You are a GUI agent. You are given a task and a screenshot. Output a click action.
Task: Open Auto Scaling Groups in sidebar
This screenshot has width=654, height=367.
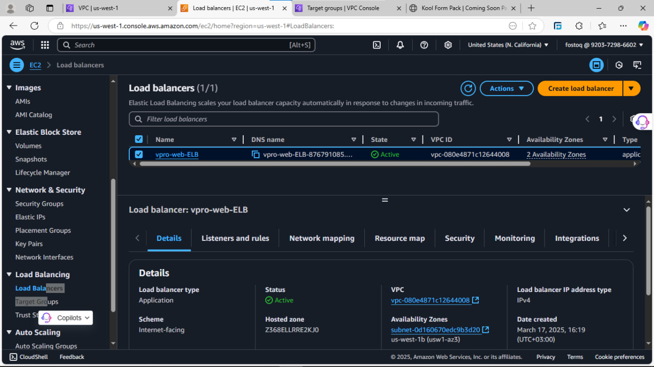pyautogui.click(x=46, y=346)
